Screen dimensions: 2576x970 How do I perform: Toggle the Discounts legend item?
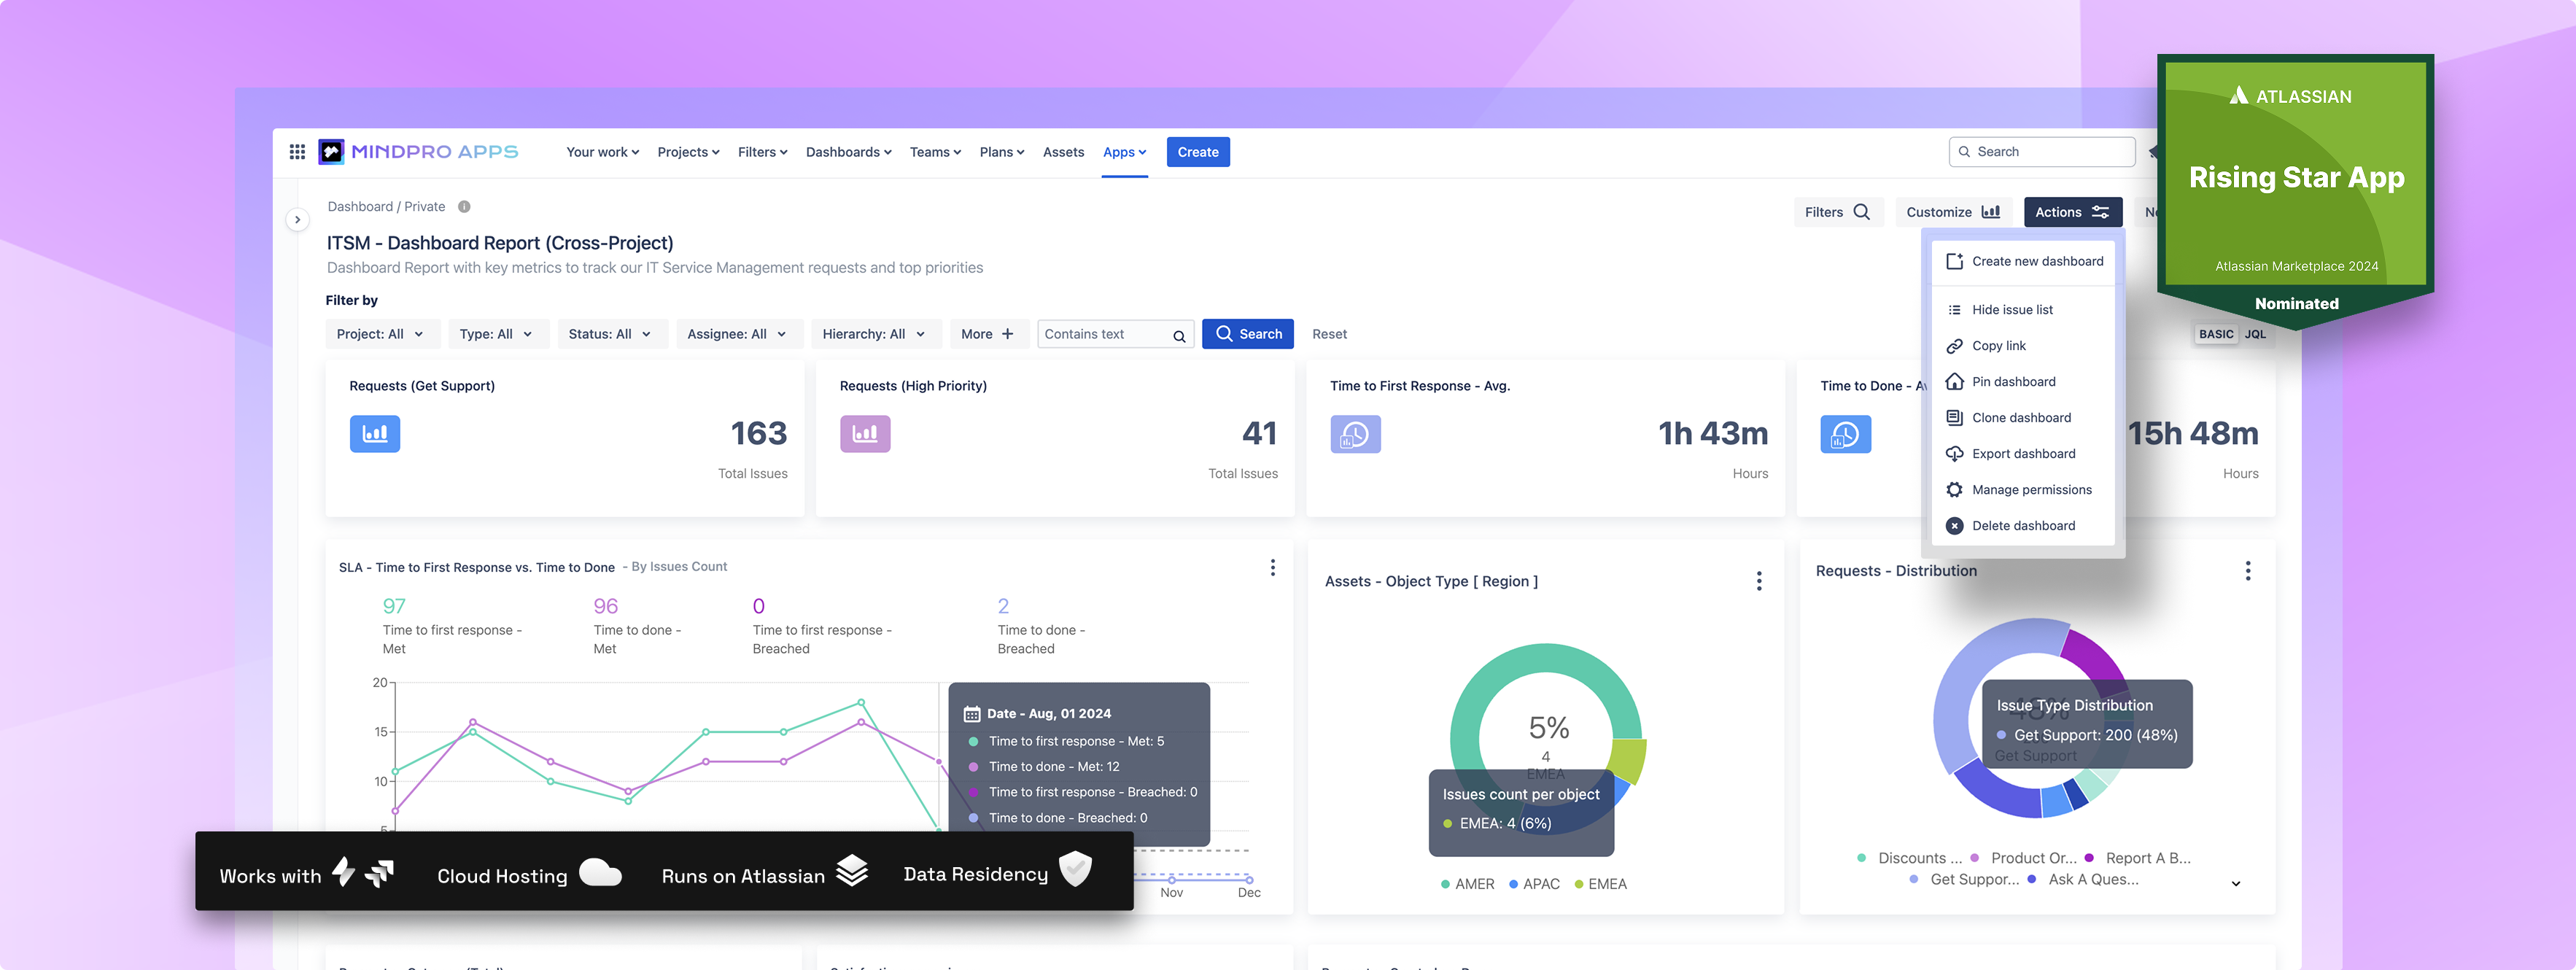click(x=1909, y=858)
